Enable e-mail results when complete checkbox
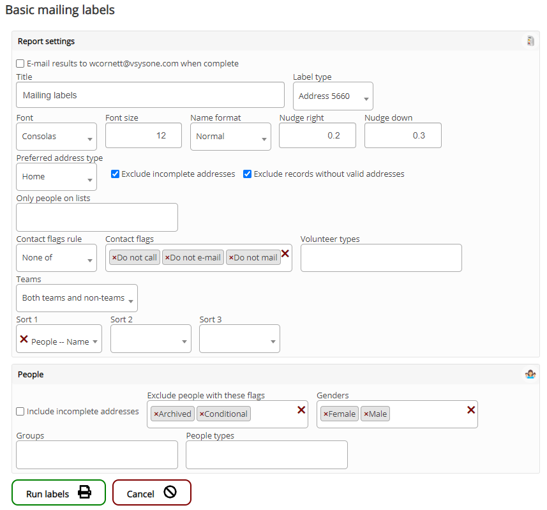This screenshot has height=510, width=547. pyautogui.click(x=20, y=64)
